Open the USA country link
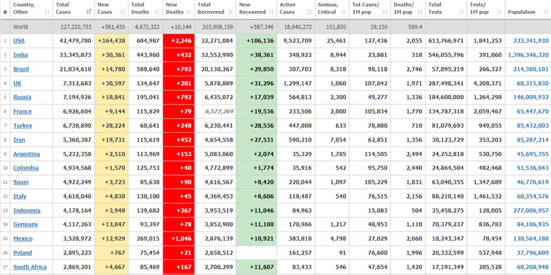 (x=19, y=41)
